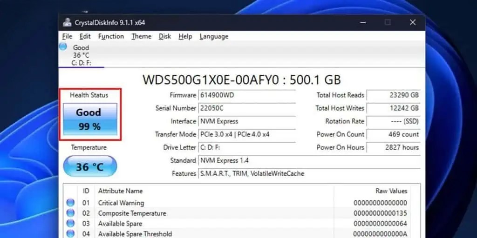
Task: Click the Raw Values column header
Action: click(x=391, y=191)
